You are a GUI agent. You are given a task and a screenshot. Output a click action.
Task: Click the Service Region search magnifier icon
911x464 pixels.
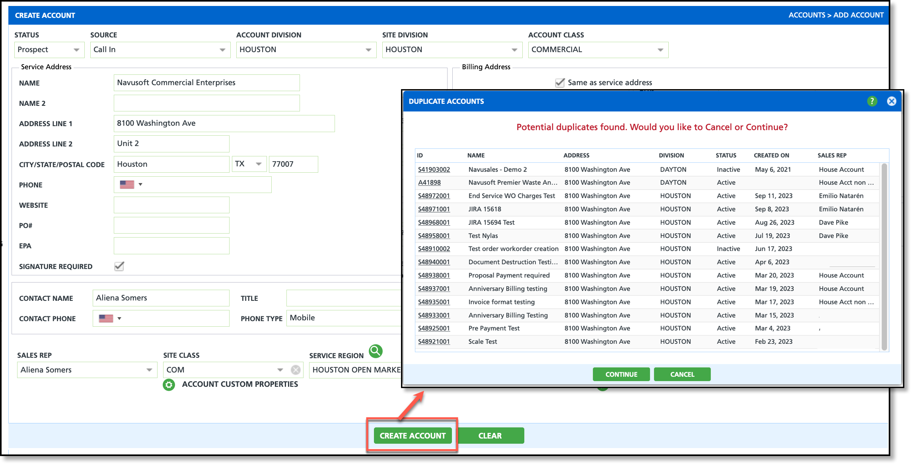click(x=376, y=351)
